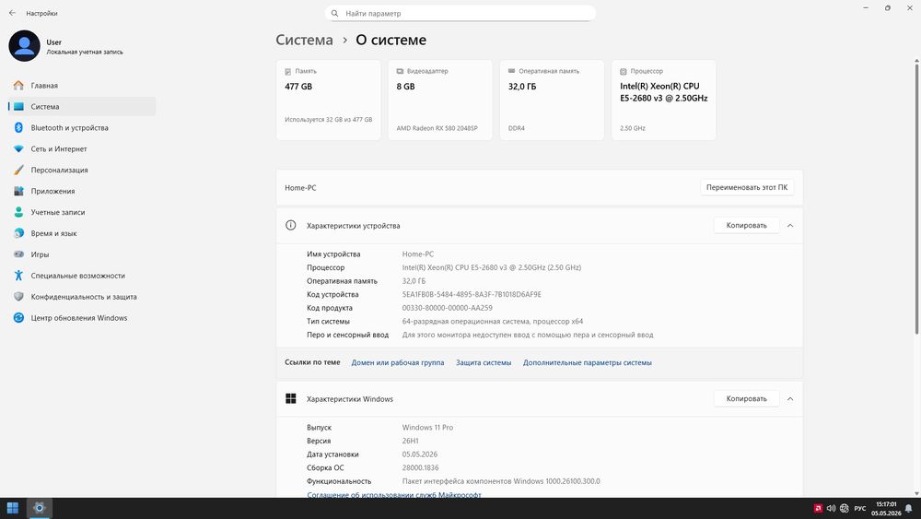Click the Система breadcrumb

(304, 40)
